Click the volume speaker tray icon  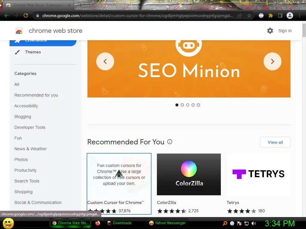pyautogui.click(x=254, y=223)
